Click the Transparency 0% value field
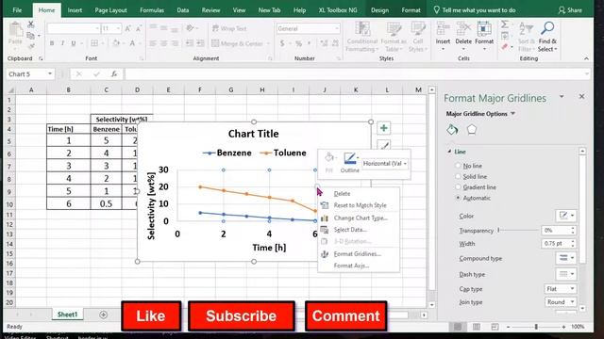This screenshot has height=339, width=604. 556,230
